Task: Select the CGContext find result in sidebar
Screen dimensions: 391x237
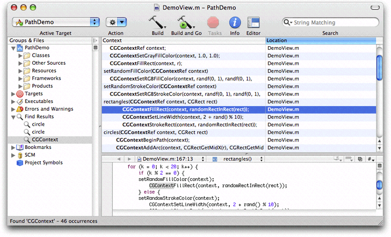Action: point(44,139)
